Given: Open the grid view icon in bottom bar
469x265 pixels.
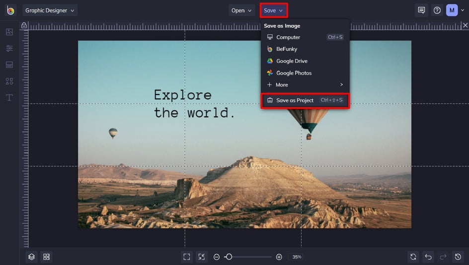Looking at the screenshot, I should coord(46,257).
